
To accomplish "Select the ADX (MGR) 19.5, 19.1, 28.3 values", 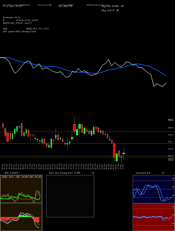I will pyautogui.click(x=37, y=29).
